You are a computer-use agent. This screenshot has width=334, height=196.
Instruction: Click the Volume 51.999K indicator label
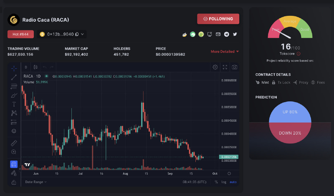tap(35, 82)
